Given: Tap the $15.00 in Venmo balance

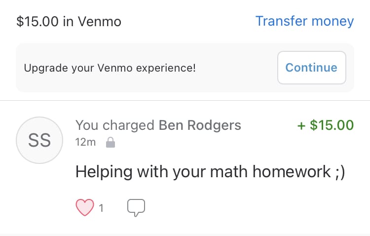Looking at the screenshot, I should click(69, 22).
